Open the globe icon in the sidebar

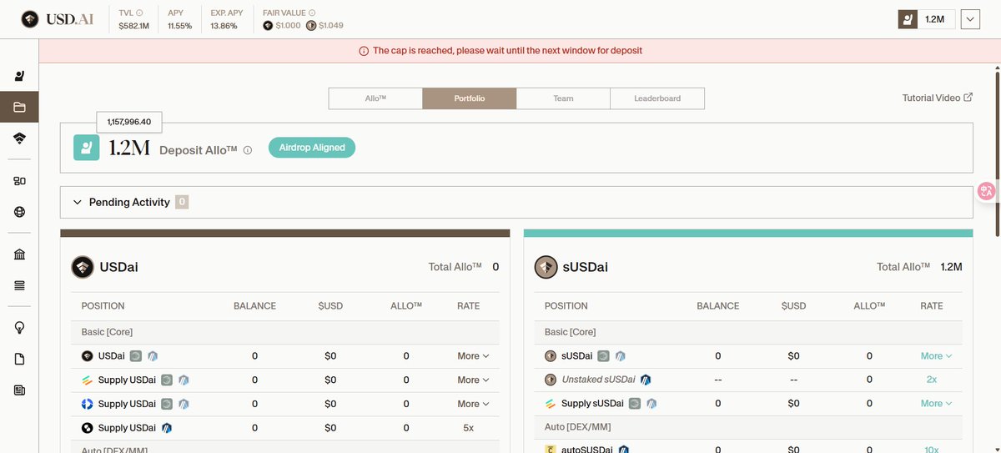click(x=19, y=212)
